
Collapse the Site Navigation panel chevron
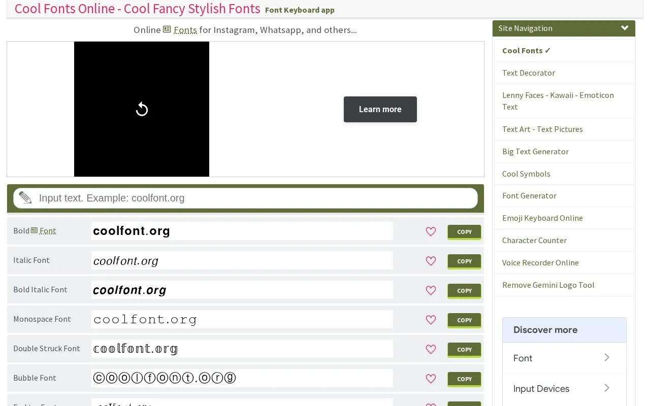coord(625,28)
